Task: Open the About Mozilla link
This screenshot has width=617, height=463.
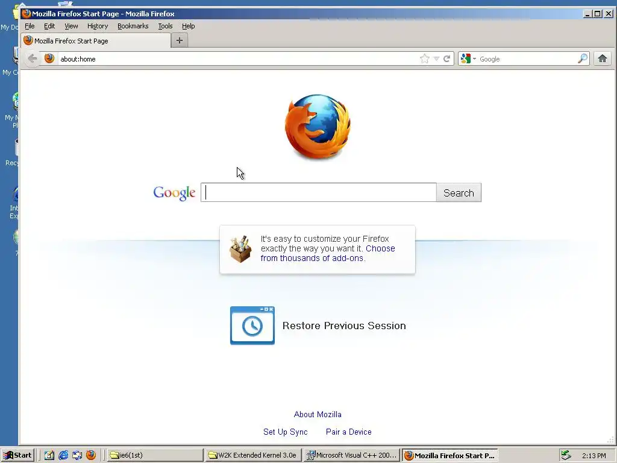Action: tap(318, 414)
